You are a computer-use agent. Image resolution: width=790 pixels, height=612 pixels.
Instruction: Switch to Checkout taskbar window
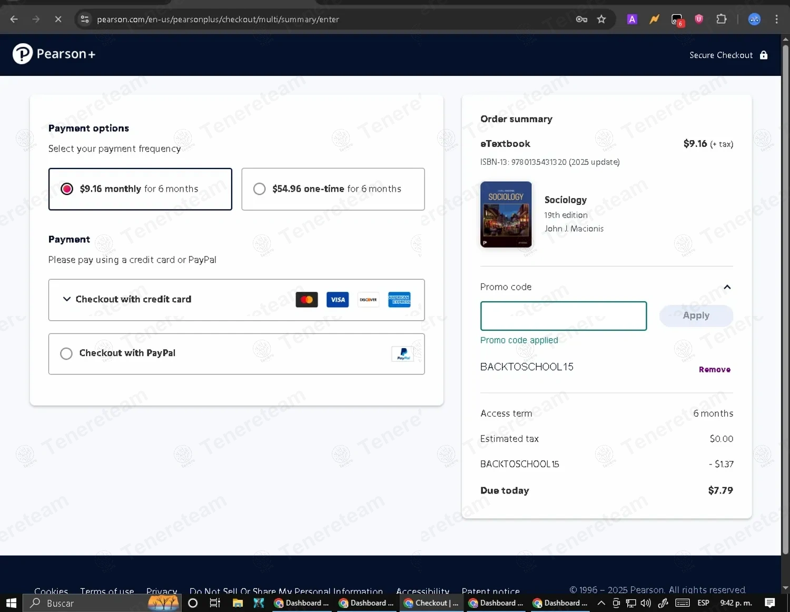point(431,603)
